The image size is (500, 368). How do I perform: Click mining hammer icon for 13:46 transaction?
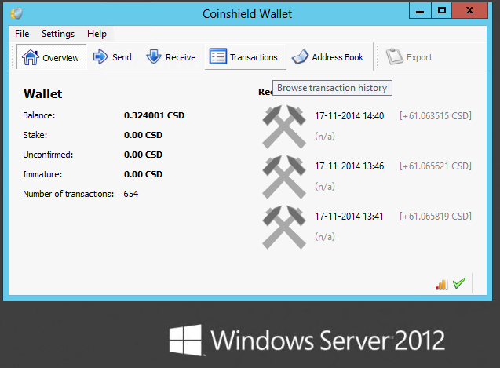284,177
